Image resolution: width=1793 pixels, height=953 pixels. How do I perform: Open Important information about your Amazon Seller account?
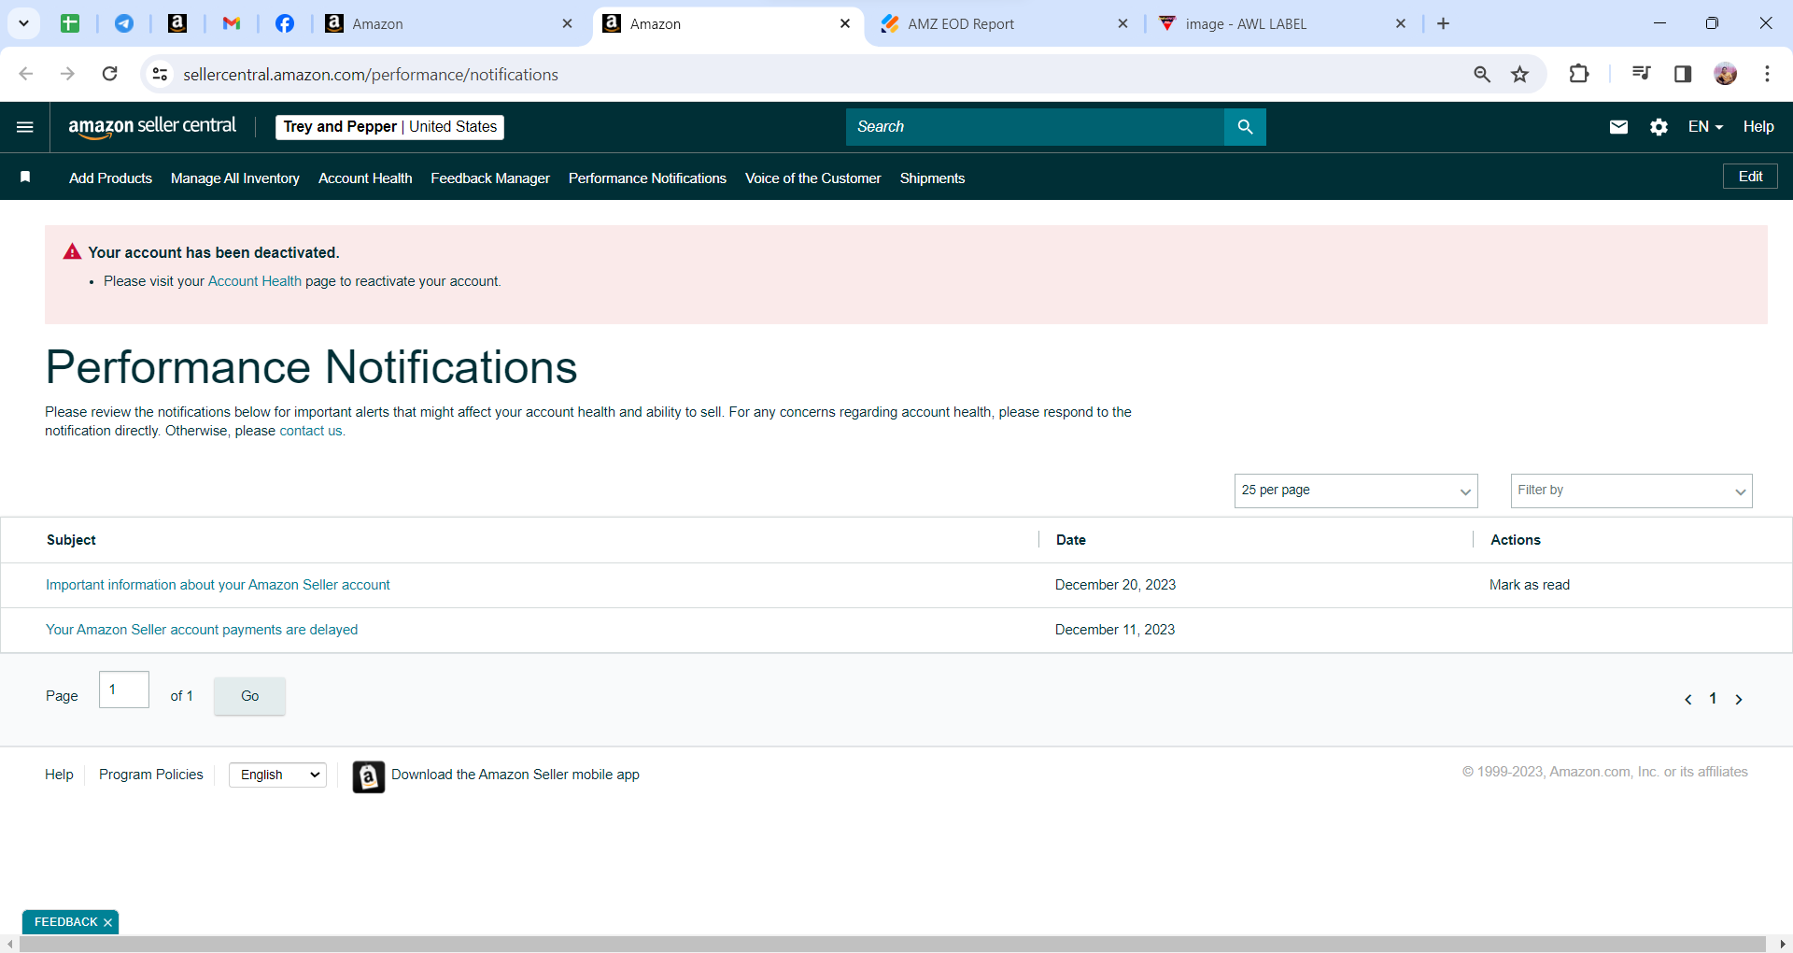[x=218, y=585]
